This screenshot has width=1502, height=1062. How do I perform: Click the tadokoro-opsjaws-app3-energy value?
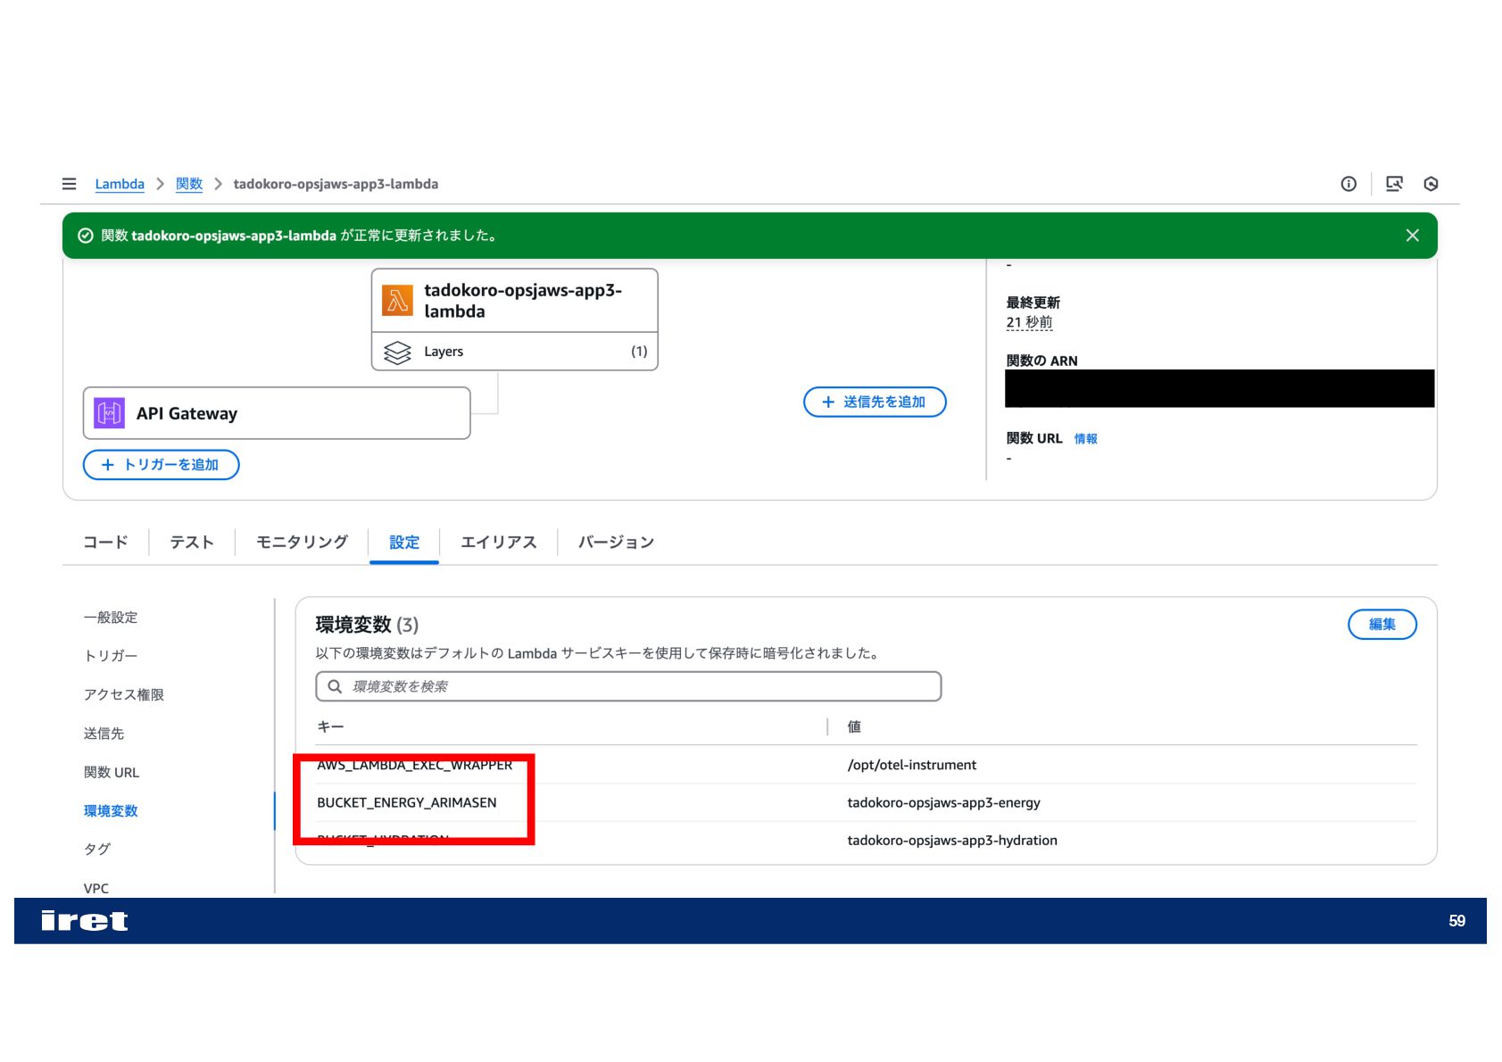tap(944, 802)
